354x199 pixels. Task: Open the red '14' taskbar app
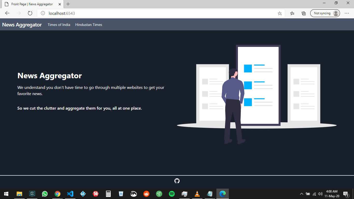click(96, 194)
